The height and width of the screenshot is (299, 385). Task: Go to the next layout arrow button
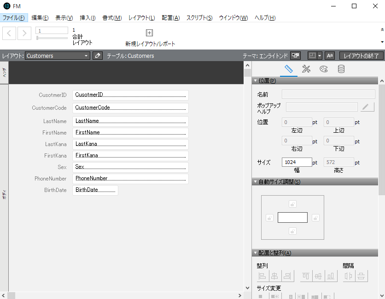pos(24,33)
